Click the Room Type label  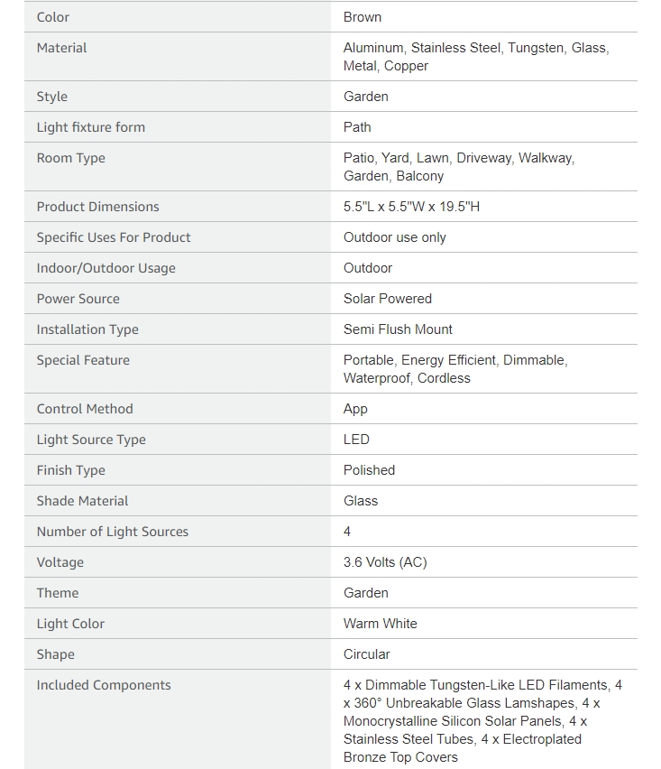click(71, 159)
